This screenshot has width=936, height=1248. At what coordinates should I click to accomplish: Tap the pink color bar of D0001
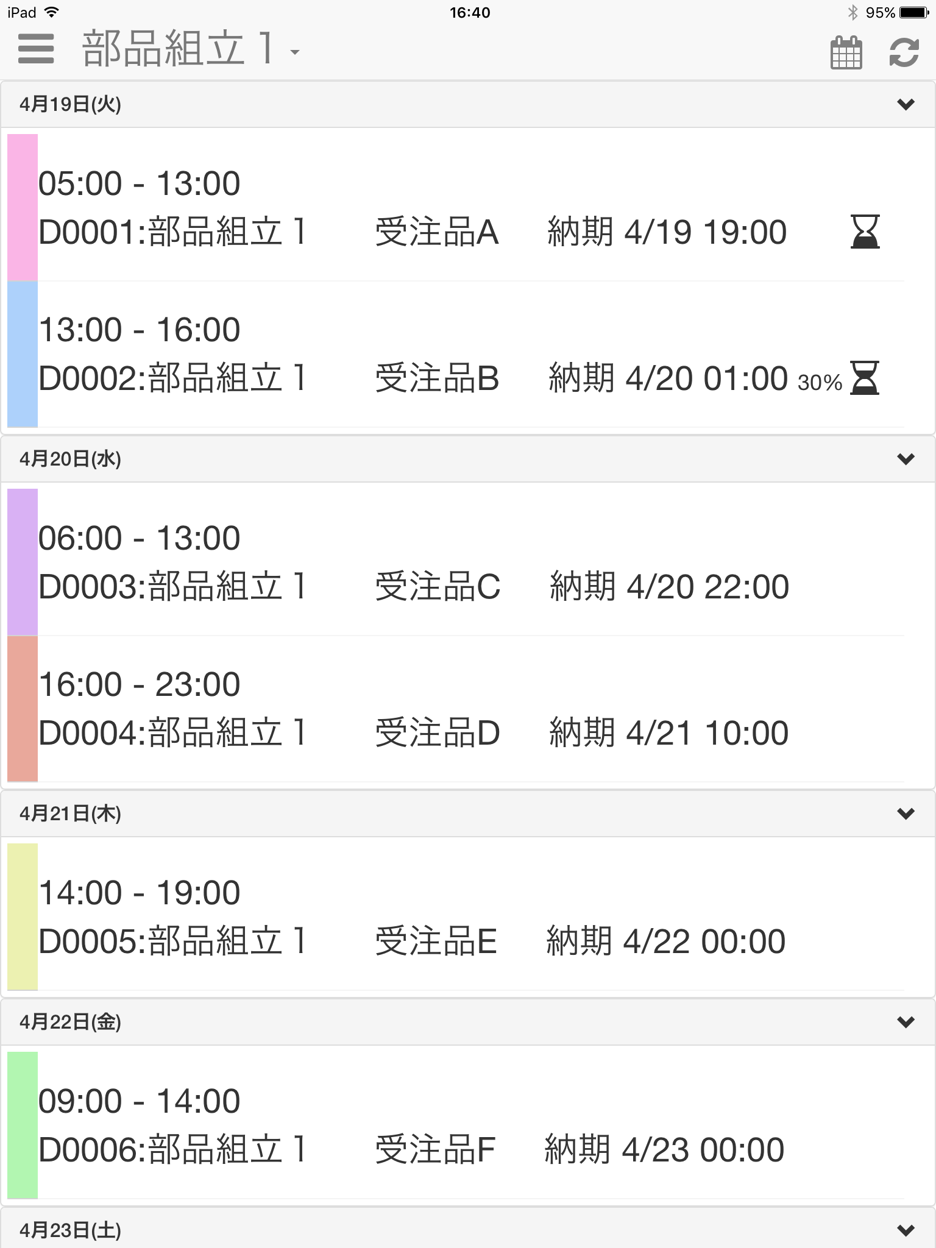click(x=23, y=207)
